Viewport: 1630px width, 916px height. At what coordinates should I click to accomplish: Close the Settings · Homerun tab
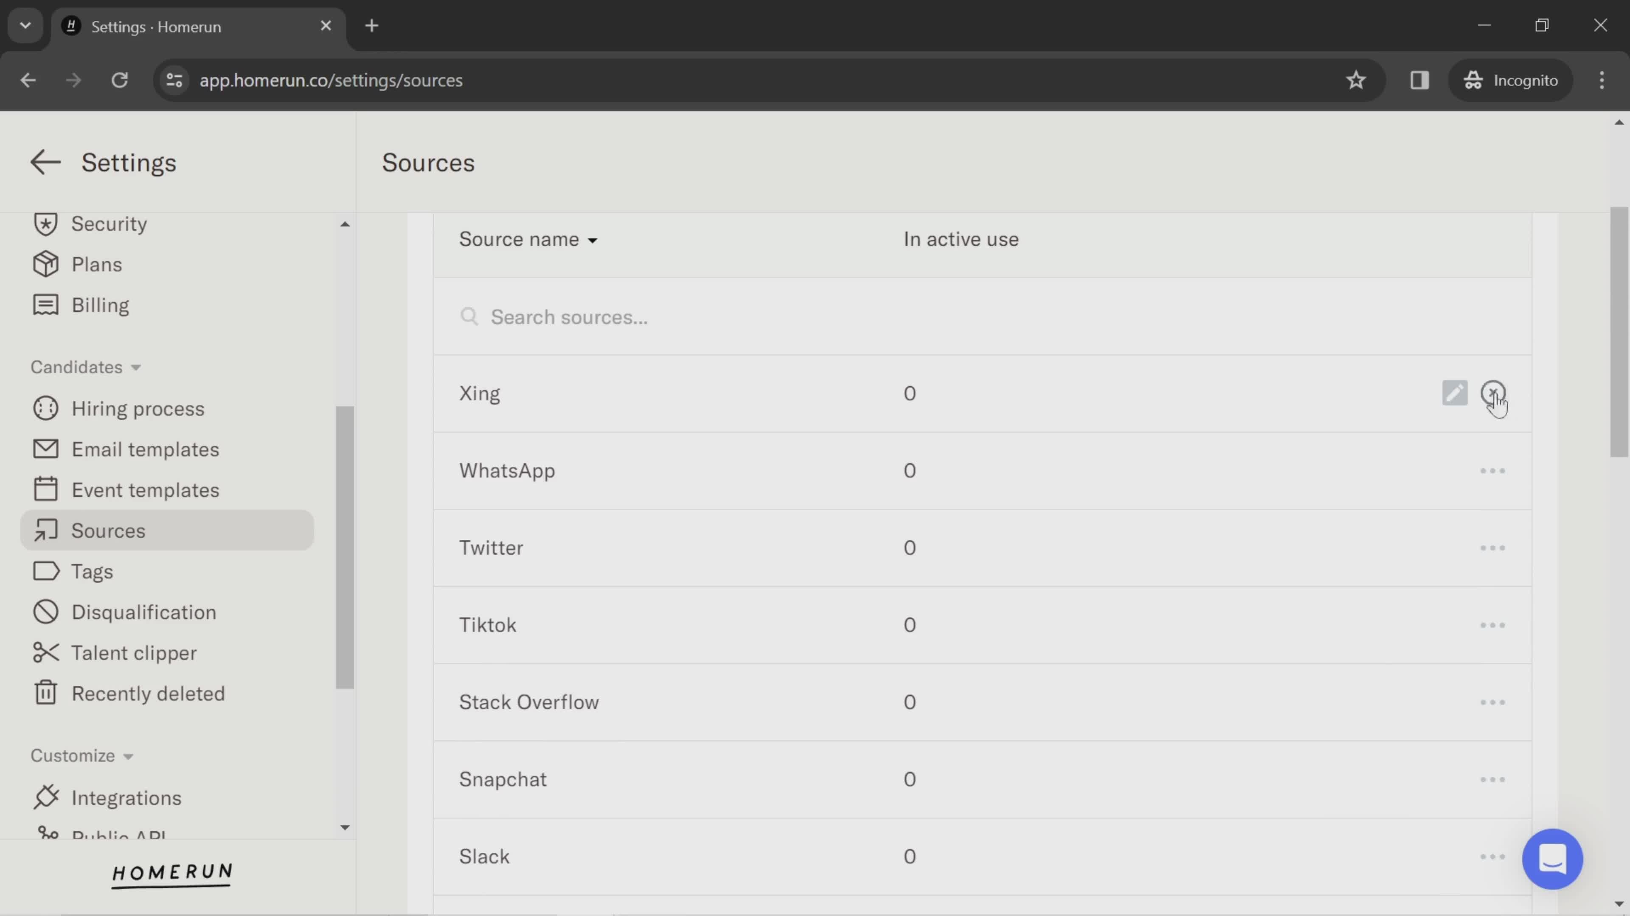point(325,26)
